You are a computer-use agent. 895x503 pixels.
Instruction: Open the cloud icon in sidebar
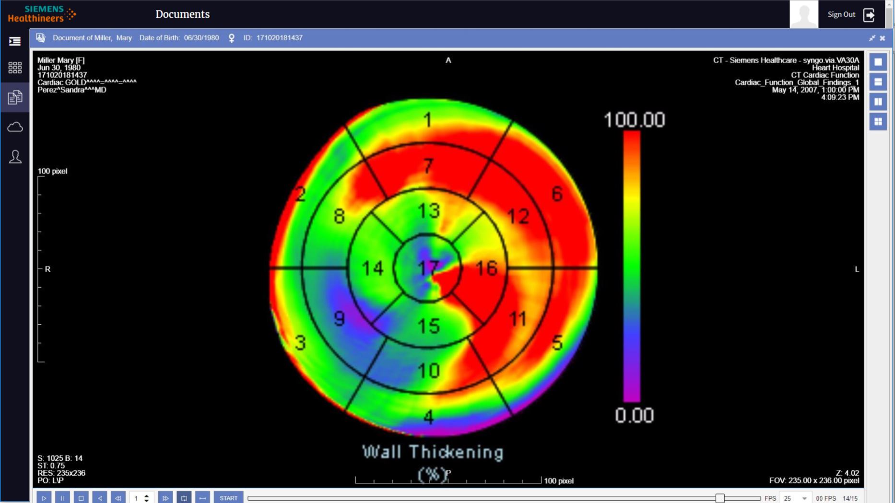[x=15, y=127]
